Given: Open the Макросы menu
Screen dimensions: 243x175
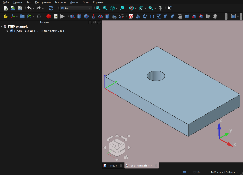Looking at the screenshot, I should 60,2.
